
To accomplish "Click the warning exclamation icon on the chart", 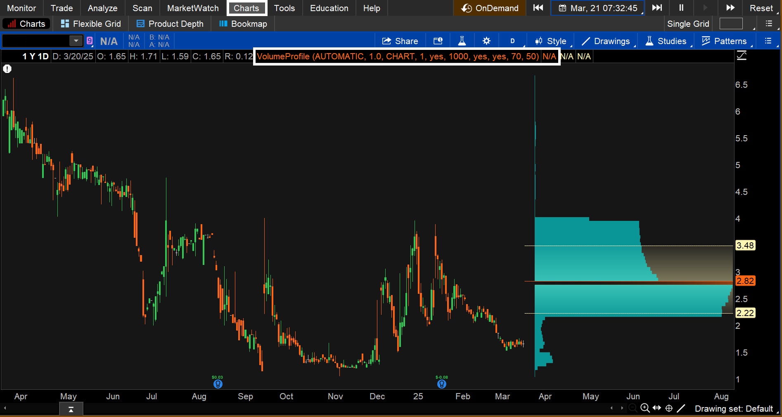I will point(7,69).
